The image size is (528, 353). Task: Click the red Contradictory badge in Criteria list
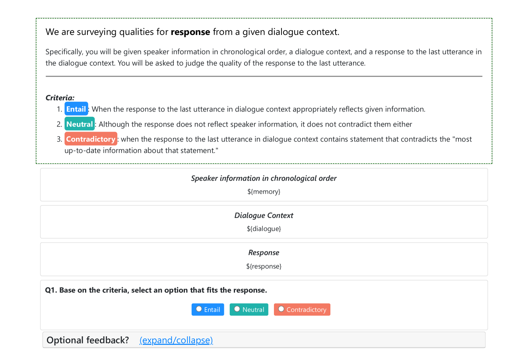(91, 139)
